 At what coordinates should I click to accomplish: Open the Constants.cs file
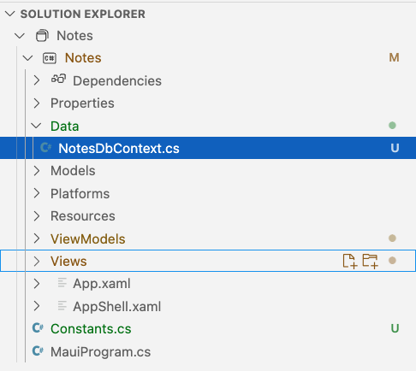tap(91, 329)
